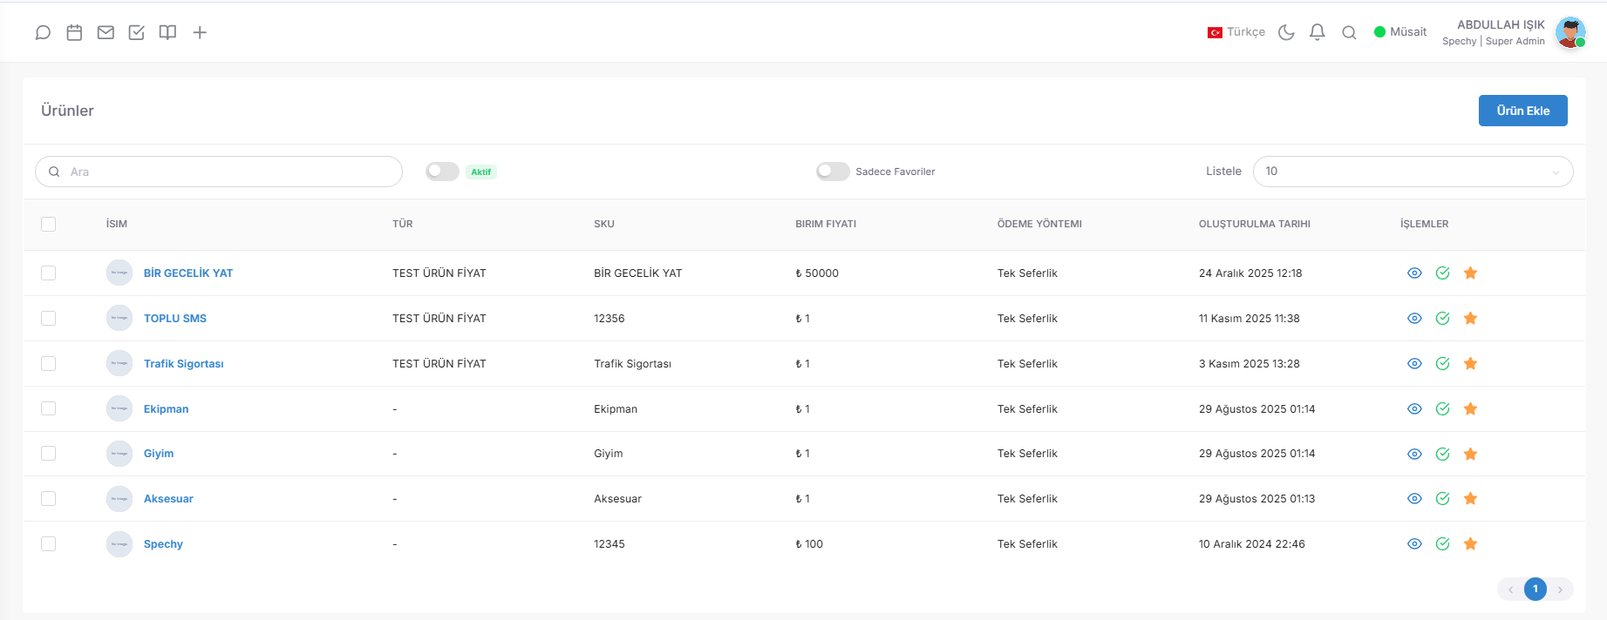This screenshot has width=1607, height=620.
Task: Click green check icon for Giyim row
Action: tap(1443, 454)
